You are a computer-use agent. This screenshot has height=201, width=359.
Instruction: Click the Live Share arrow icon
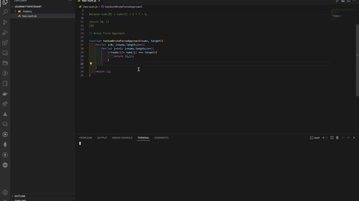(5, 104)
